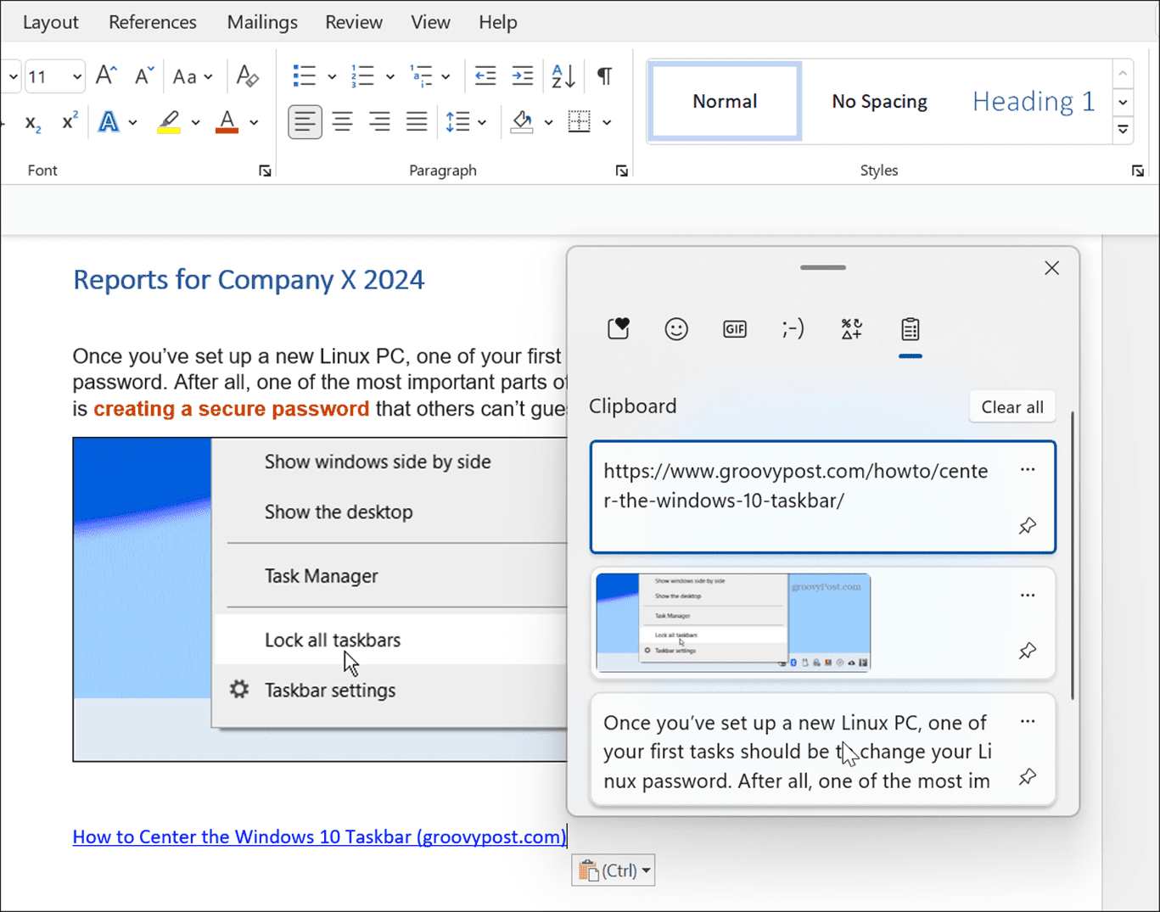Follow the Center the Windows 10 Taskbar link

click(318, 836)
